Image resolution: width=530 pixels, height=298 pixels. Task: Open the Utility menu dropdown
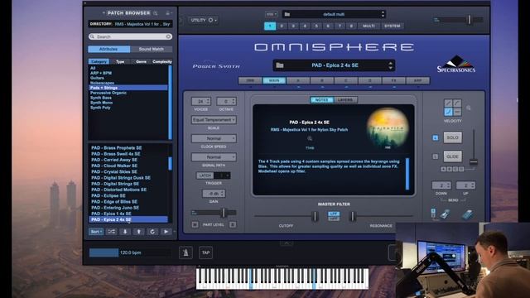[203, 20]
